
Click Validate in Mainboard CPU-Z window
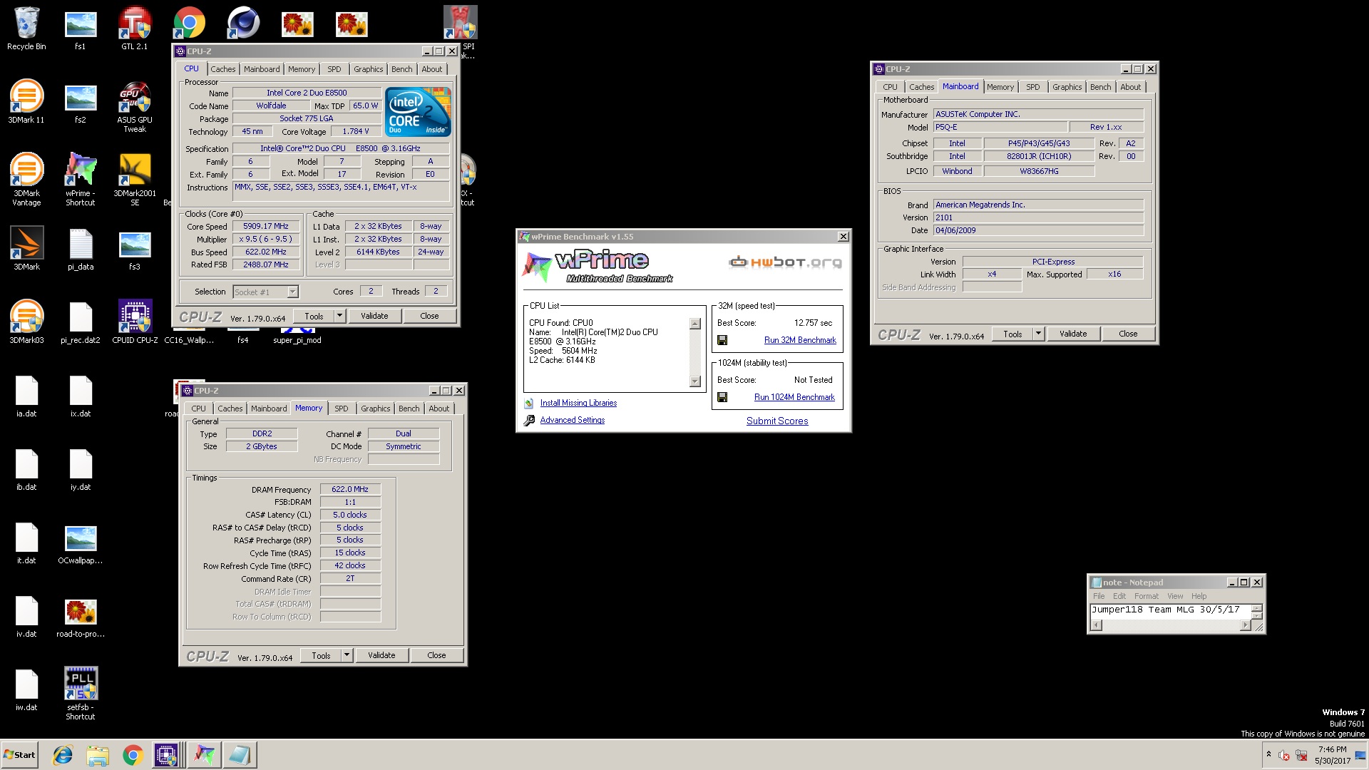click(1073, 334)
